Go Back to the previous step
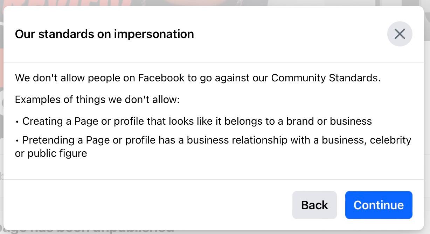This screenshot has height=234, width=430. 314,205
